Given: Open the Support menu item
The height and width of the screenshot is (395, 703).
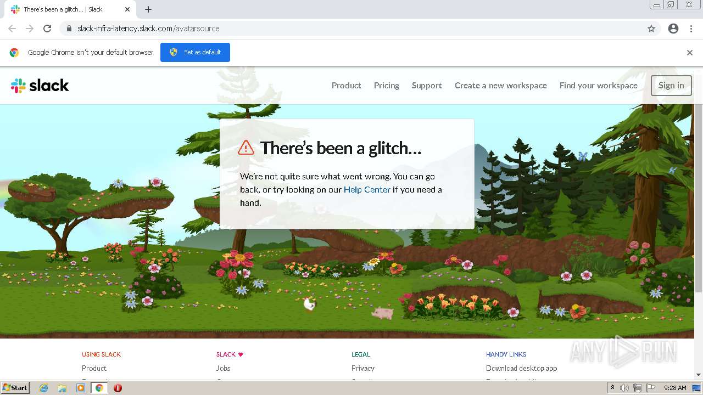Looking at the screenshot, I should (427, 86).
